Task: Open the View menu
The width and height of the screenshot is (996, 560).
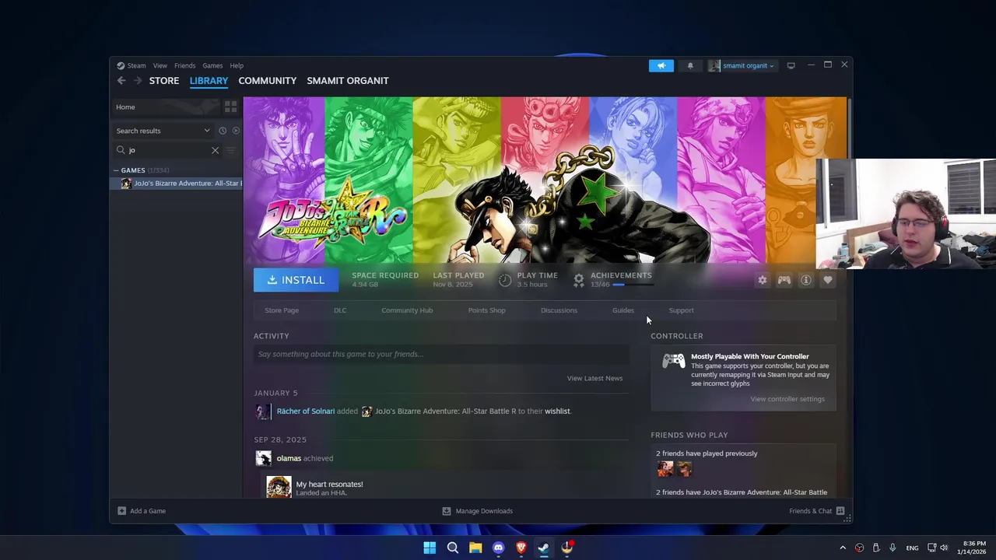Action: coord(160,65)
